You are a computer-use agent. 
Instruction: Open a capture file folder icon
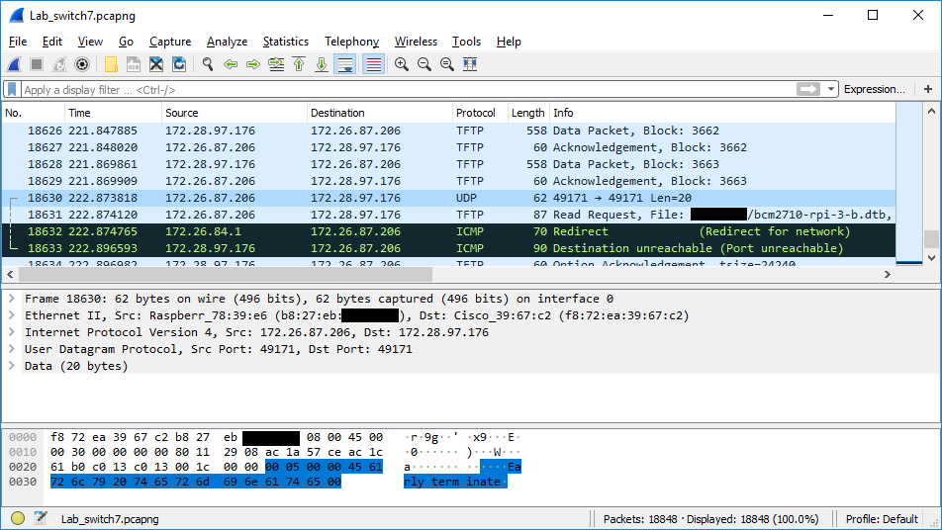(111, 64)
